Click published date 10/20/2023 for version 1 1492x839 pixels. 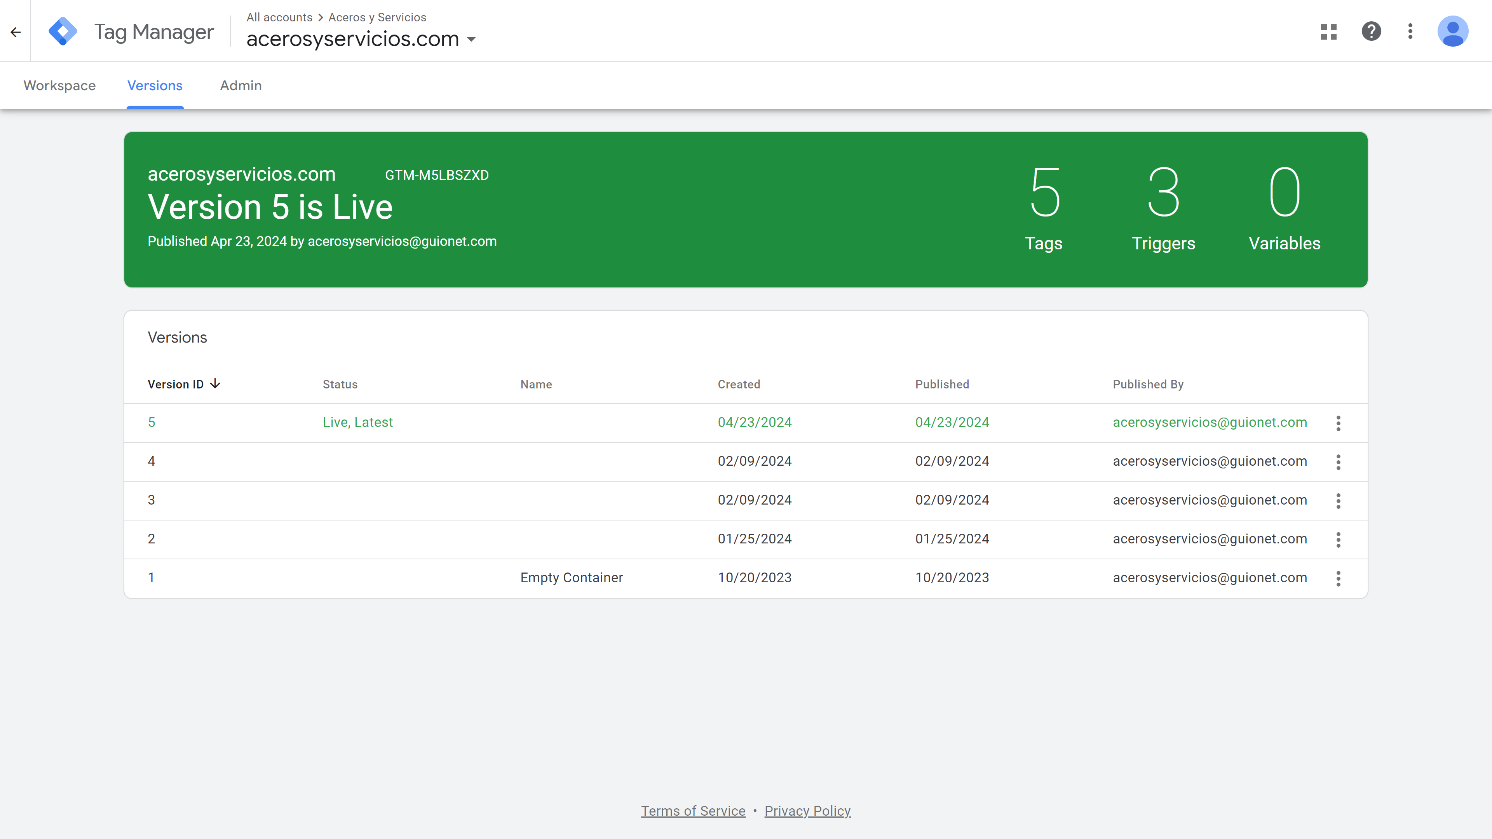(x=952, y=577)
